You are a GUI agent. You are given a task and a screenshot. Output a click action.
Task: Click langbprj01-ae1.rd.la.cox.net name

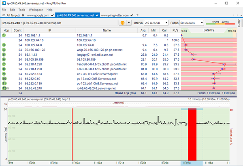(95, 55)
